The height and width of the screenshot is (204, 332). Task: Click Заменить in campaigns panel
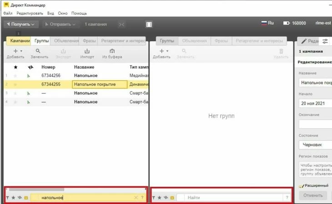click(40, 53)
